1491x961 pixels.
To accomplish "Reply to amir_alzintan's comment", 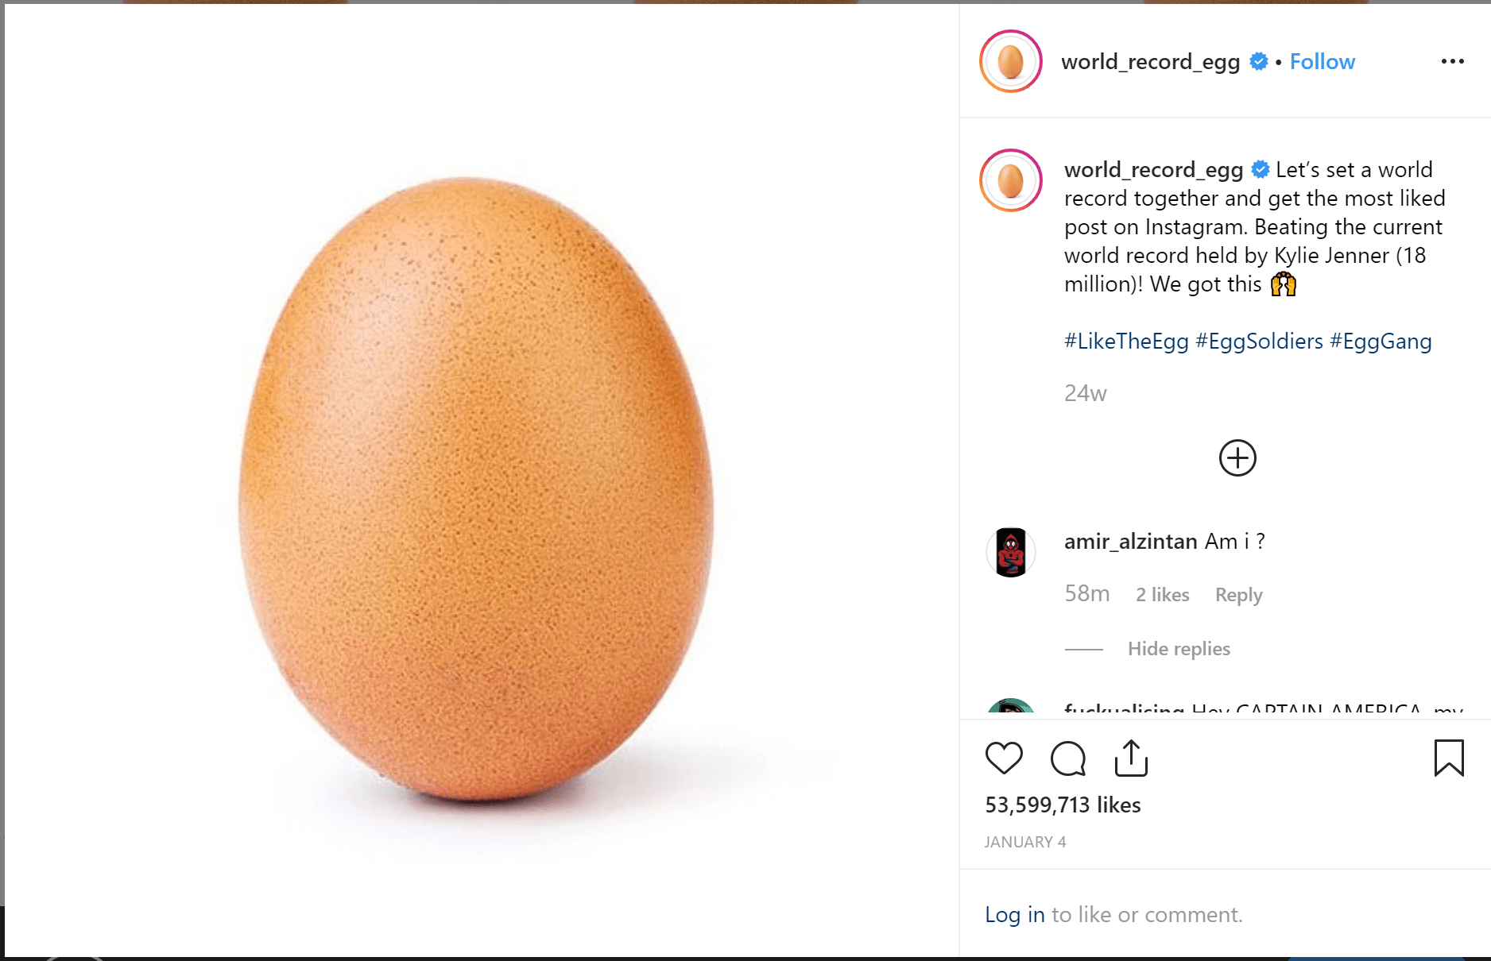I will click(x=1238, y=595).
